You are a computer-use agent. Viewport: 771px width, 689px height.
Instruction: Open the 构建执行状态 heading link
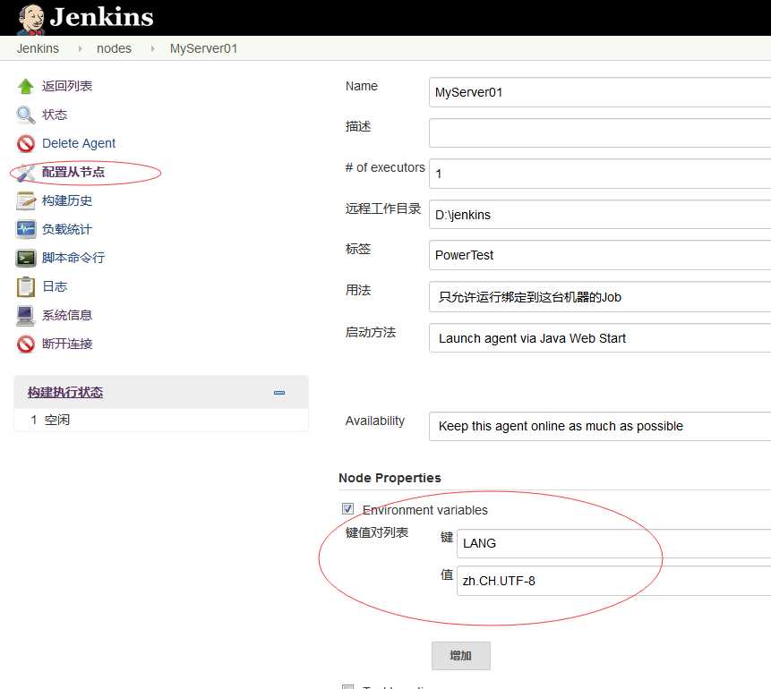click(x=65, y=392)
